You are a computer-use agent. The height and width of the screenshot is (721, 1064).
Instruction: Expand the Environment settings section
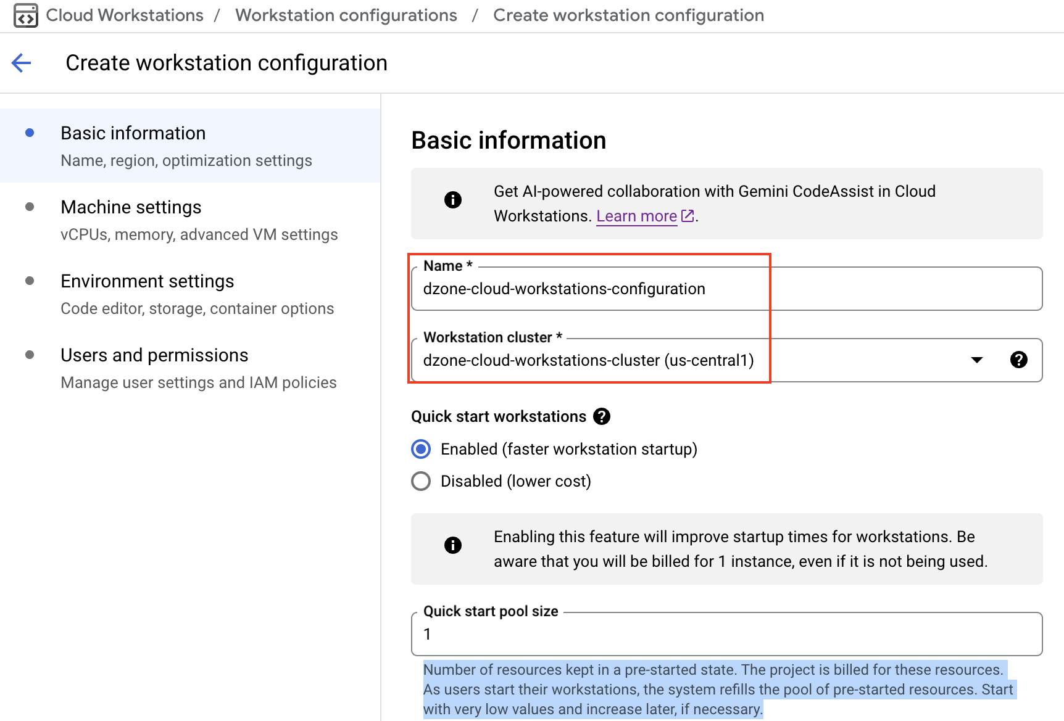coord(147,281)
